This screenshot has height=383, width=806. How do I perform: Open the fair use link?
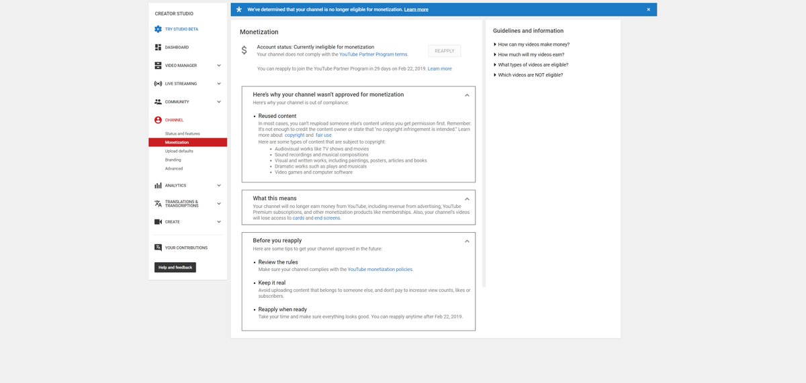click(324, 135)
